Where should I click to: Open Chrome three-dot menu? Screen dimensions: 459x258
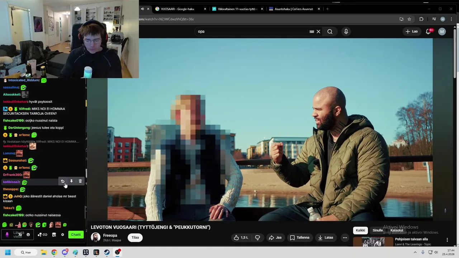point(451,19)
